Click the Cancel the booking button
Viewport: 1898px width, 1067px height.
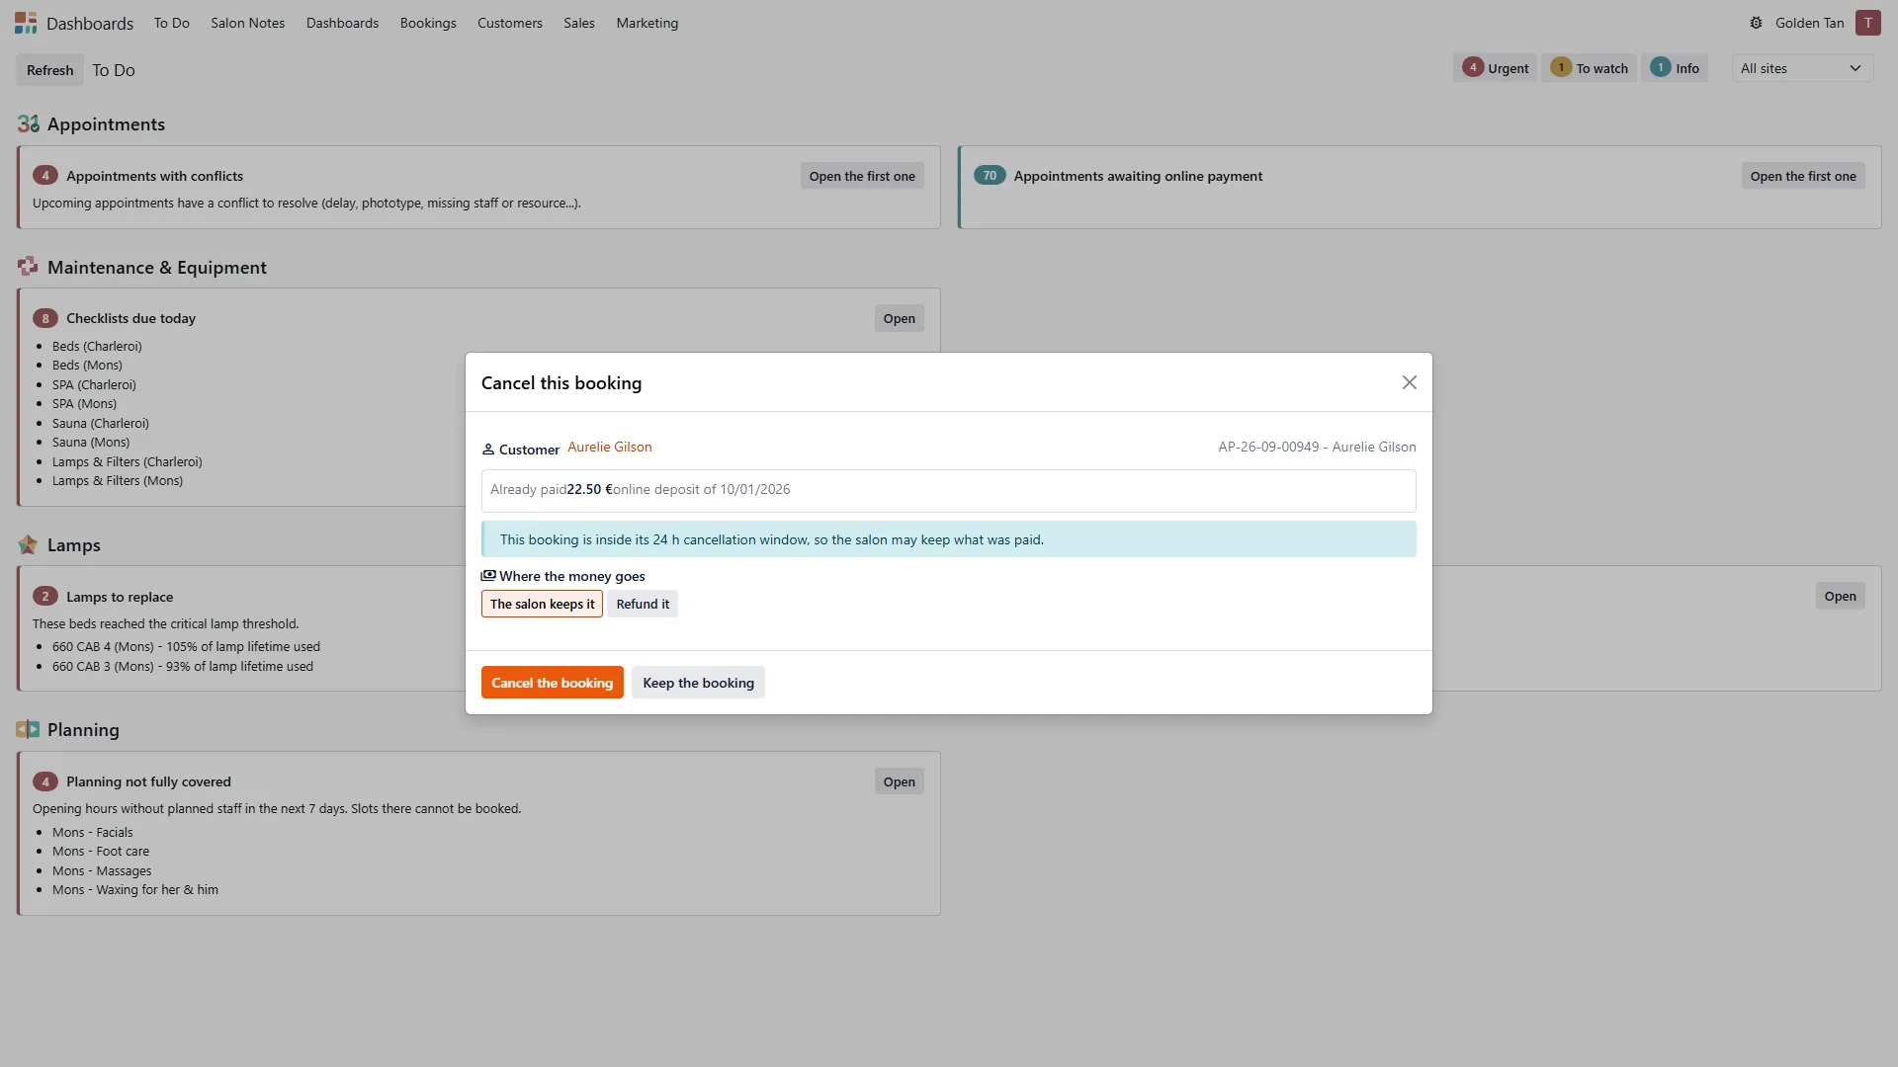point(552,683)
